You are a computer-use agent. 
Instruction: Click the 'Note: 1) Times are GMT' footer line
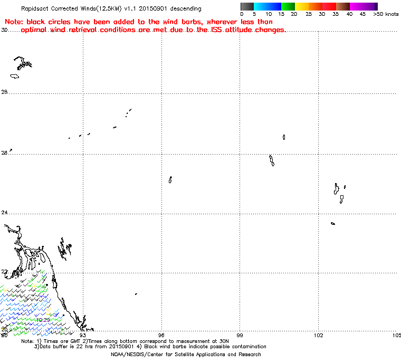(x=125, y=341)
